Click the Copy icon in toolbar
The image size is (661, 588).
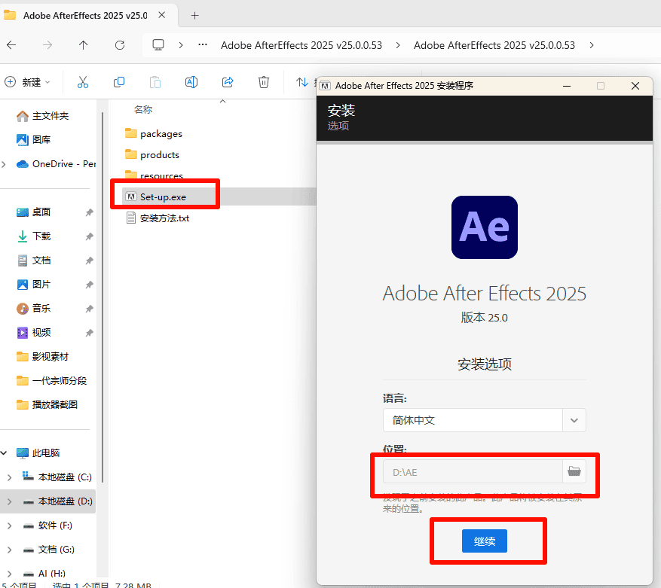pos(119,82)
